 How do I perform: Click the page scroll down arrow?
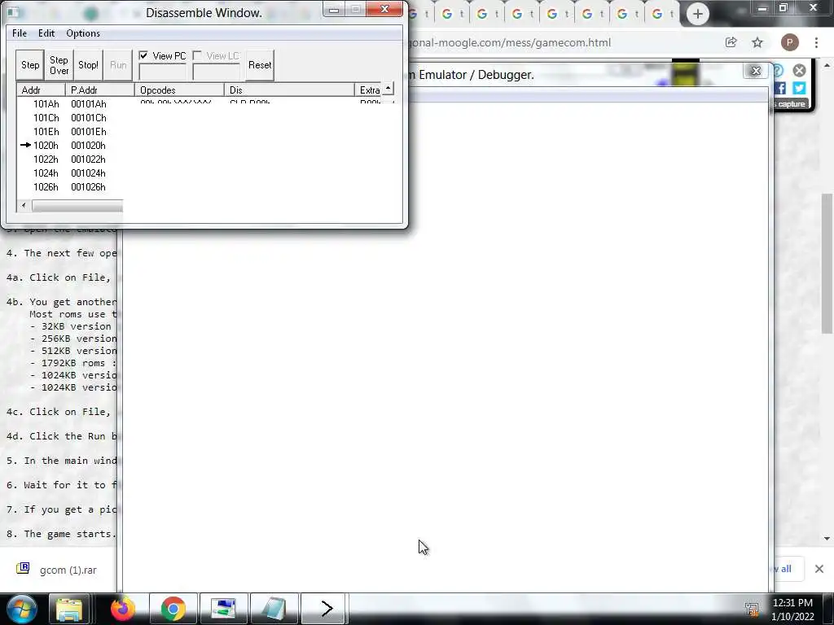[827, 539]
